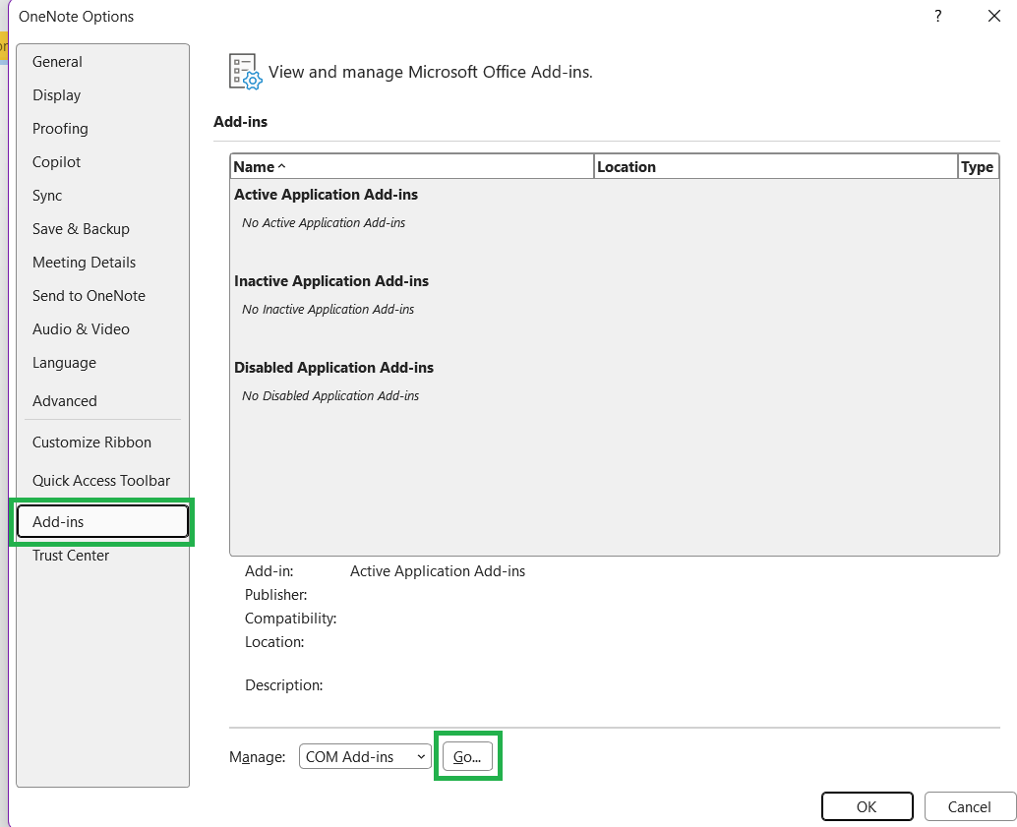Open dialog Help question mark
Image resolution: width=1017 pixels, height=827 pixels.
[x=938, y=16]
